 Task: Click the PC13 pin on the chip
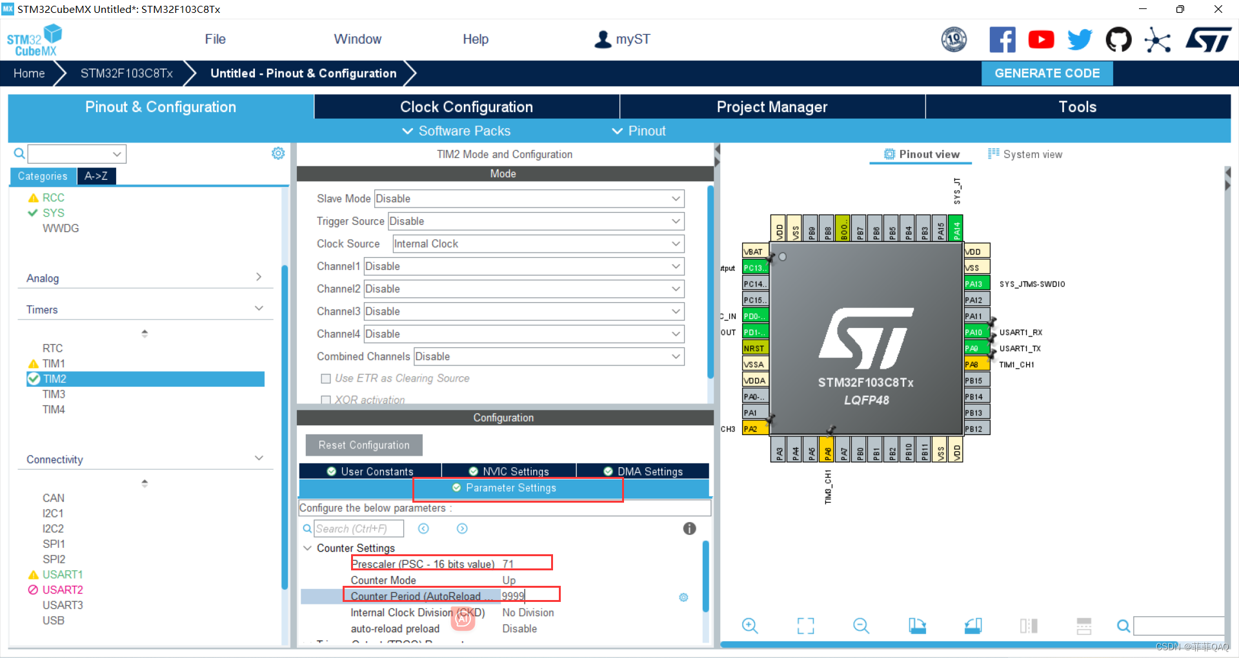coord(755,267)
